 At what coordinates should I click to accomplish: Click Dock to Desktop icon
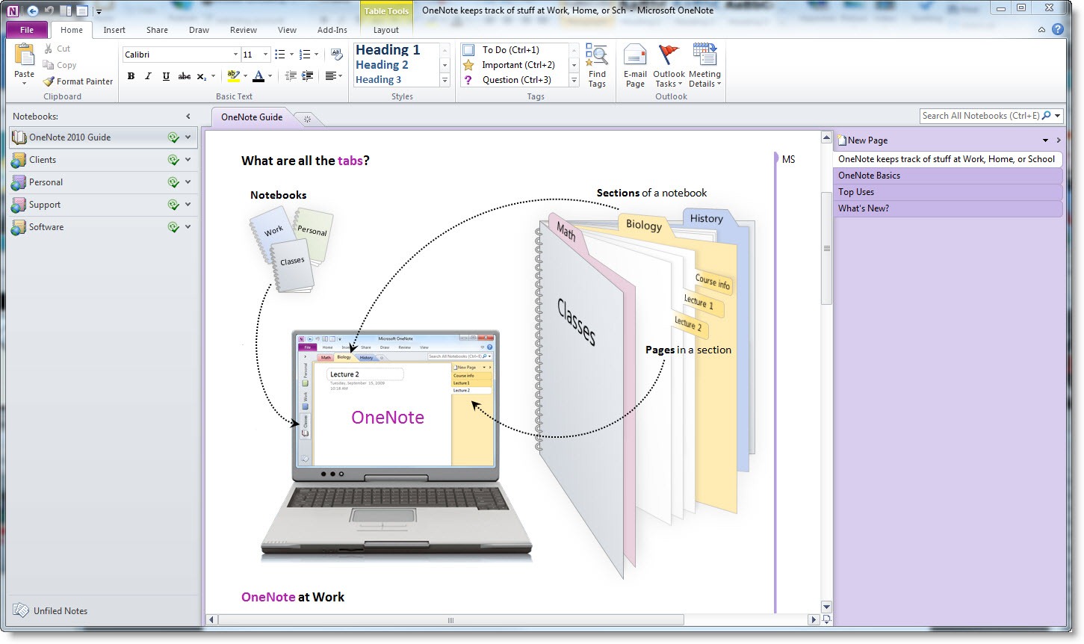point(66,10)
